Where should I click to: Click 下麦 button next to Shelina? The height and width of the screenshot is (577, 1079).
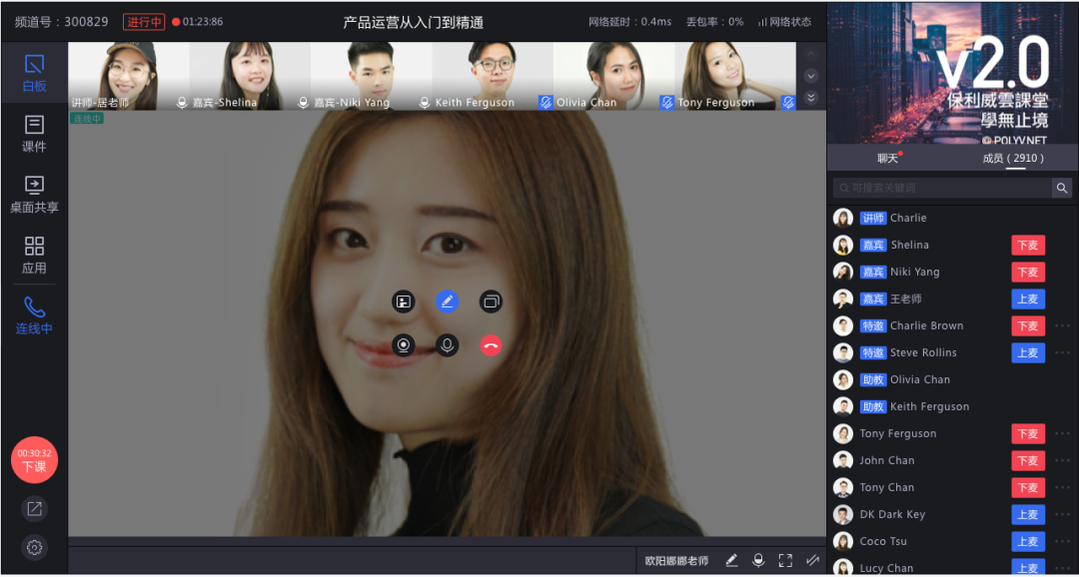click(1027, 246)
